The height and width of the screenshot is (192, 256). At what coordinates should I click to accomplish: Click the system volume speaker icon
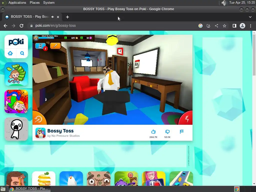[224, 3]
